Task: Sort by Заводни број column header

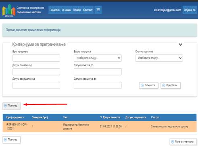Action: click(40, 117)
